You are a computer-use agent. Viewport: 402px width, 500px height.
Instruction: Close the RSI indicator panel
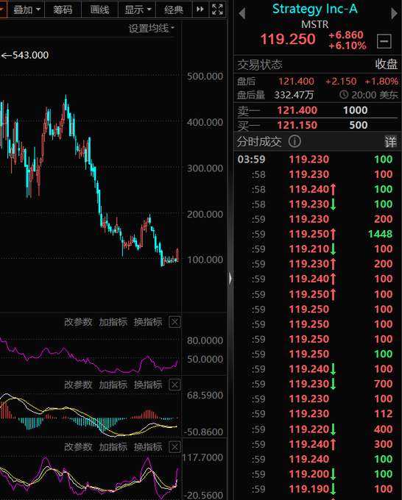(174, 322)
